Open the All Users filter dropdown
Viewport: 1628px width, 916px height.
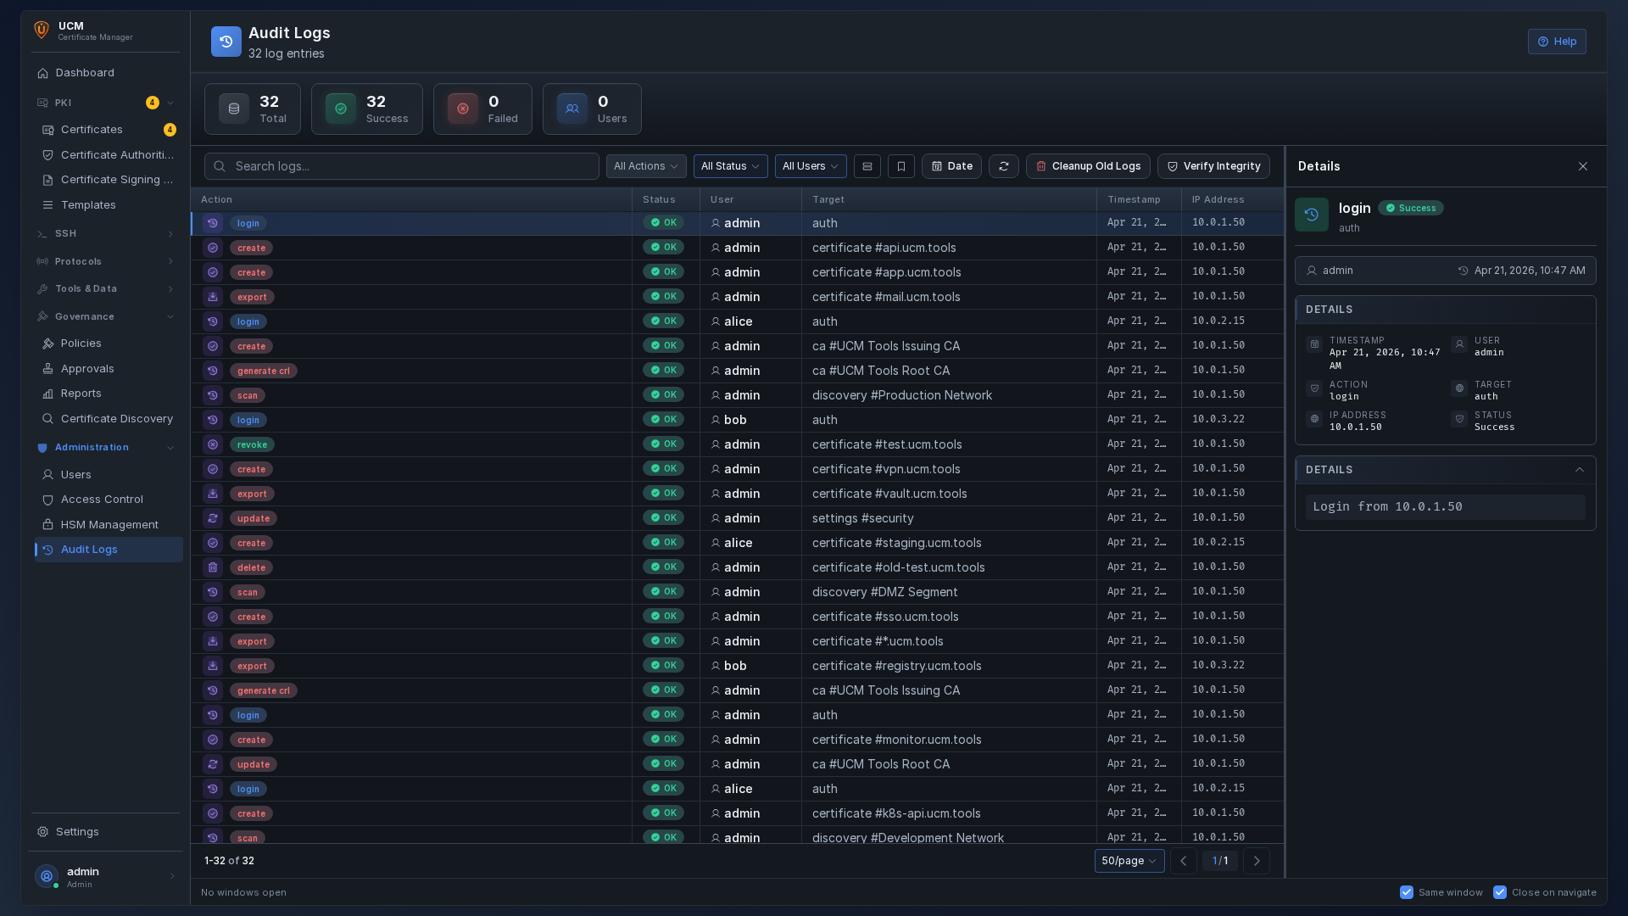click(x=811, y=166)
